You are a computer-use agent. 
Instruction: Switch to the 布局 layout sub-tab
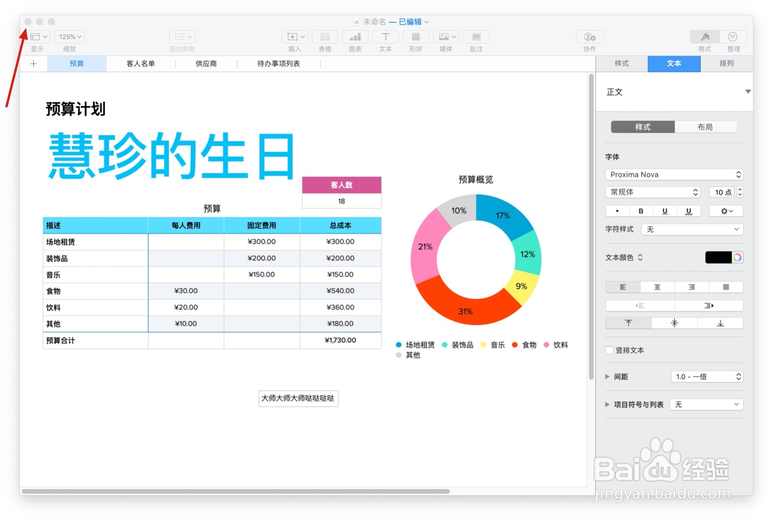pos(706,126)
